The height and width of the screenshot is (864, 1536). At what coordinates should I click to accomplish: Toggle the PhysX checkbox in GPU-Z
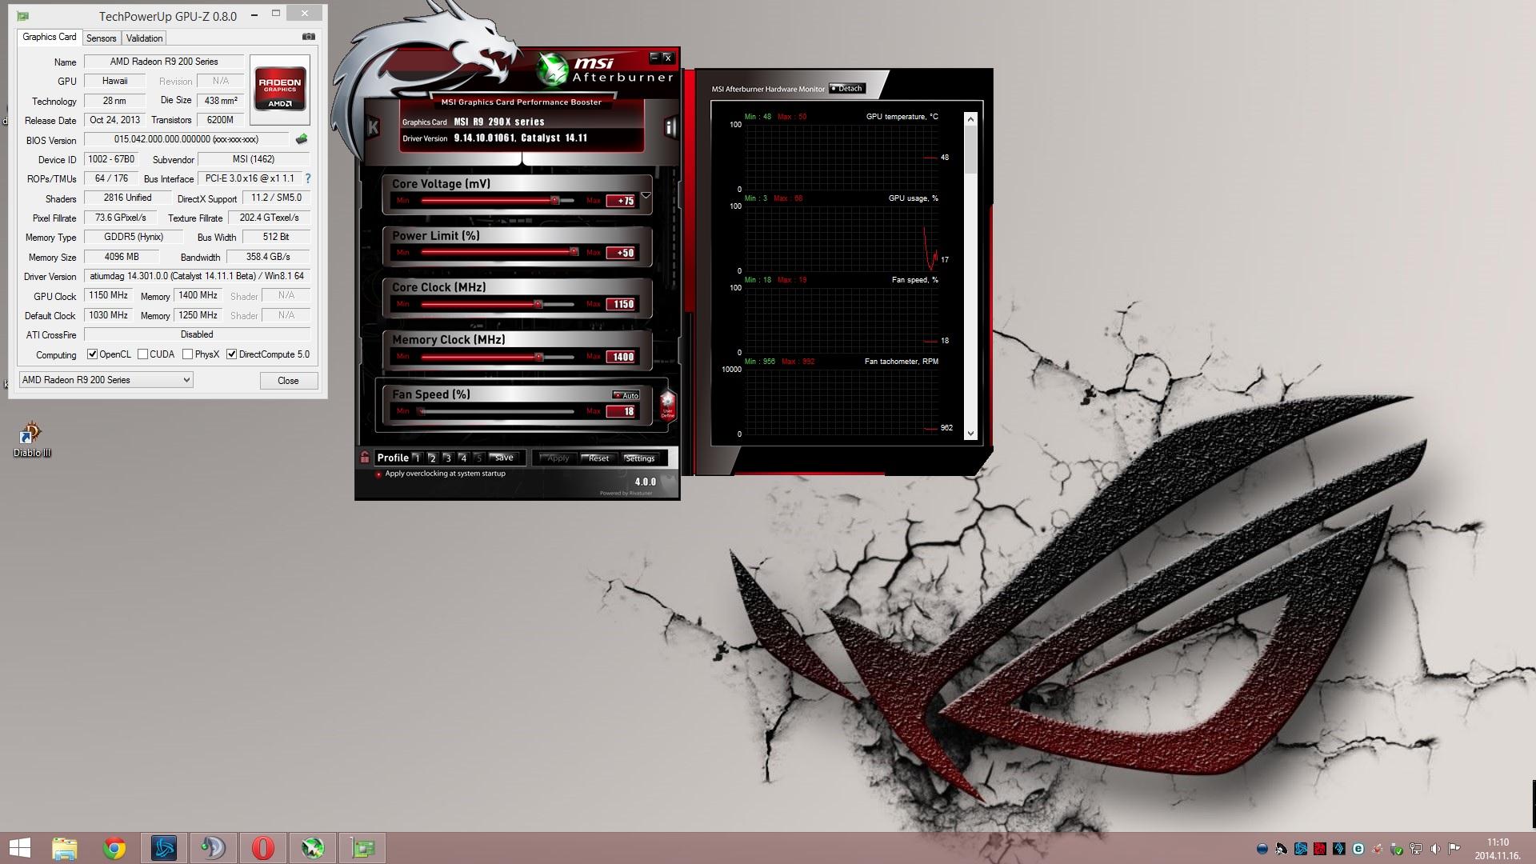tap(187, 354)
